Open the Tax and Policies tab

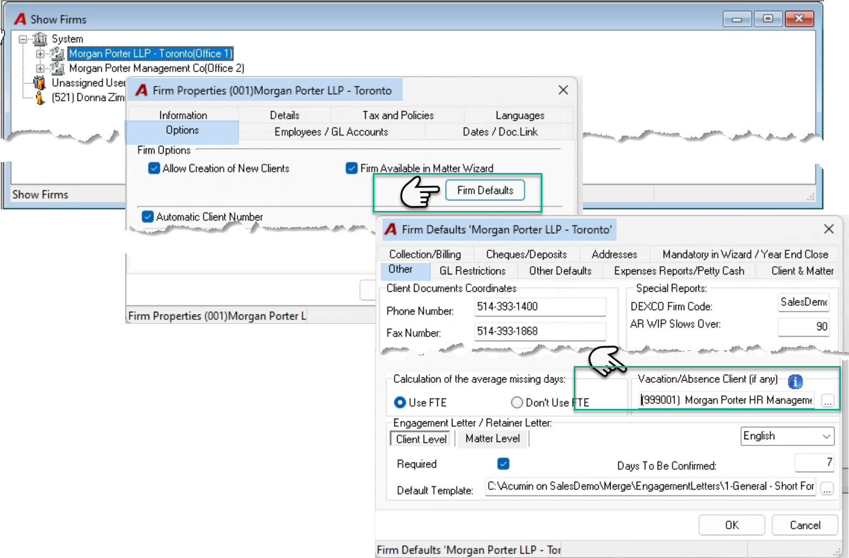[398, 115]
